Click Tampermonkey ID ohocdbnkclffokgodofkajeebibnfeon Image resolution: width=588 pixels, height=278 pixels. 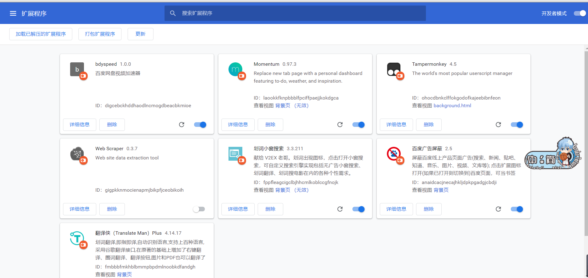(x=461, y=98)
